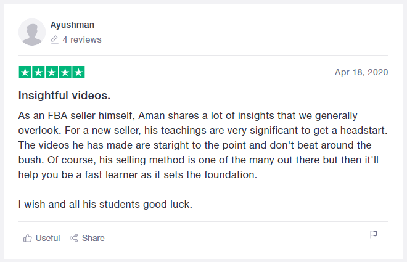Image resolution: width=407 pixels, height=262 pixels.
Task: Click the Apr 18, 2020 review date
Action: pos(361,72)
